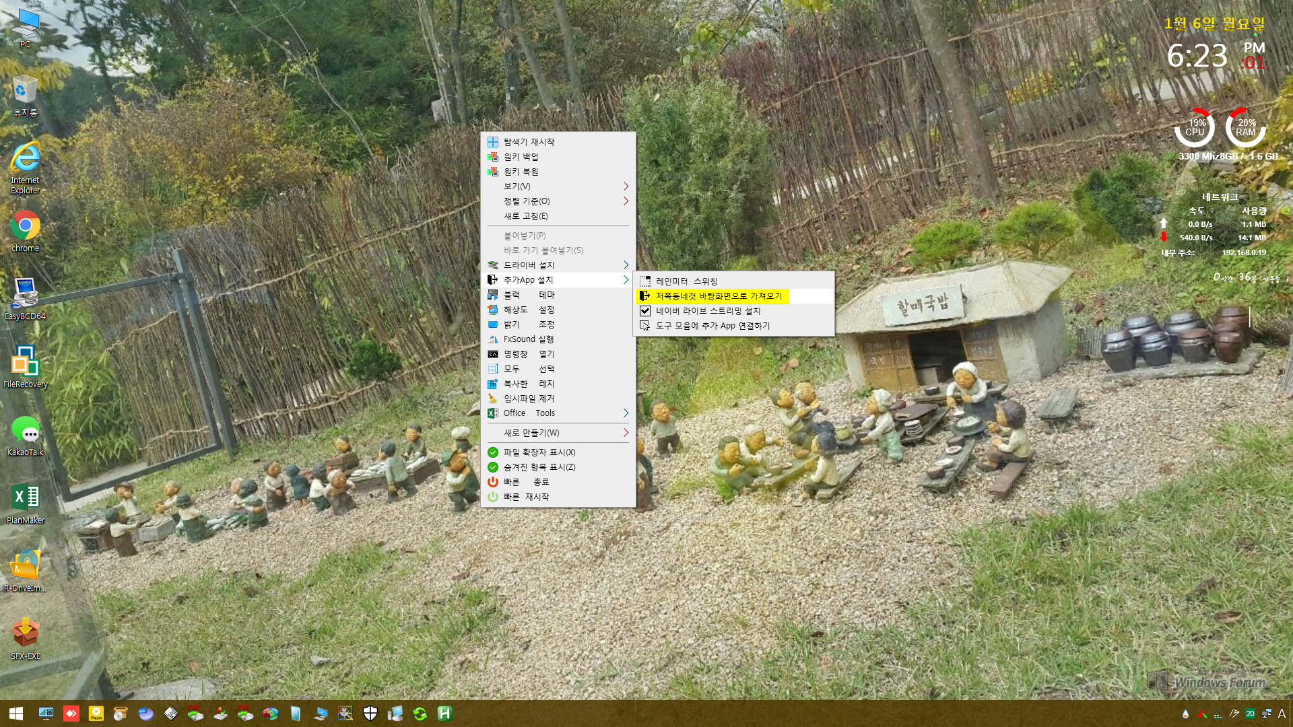Choose 원키 복원 menu entry

coord(558,172)
